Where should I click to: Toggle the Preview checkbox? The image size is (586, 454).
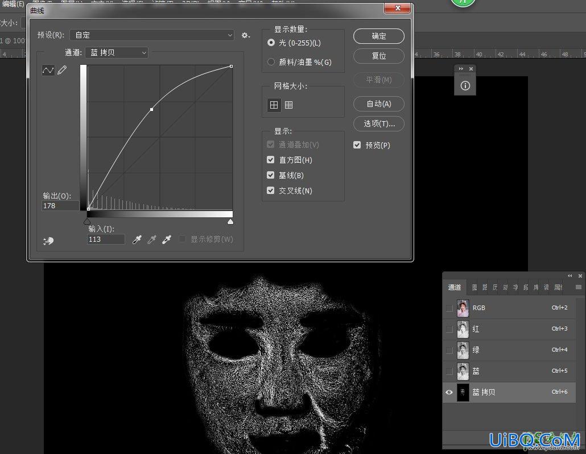tap(357, 145)
